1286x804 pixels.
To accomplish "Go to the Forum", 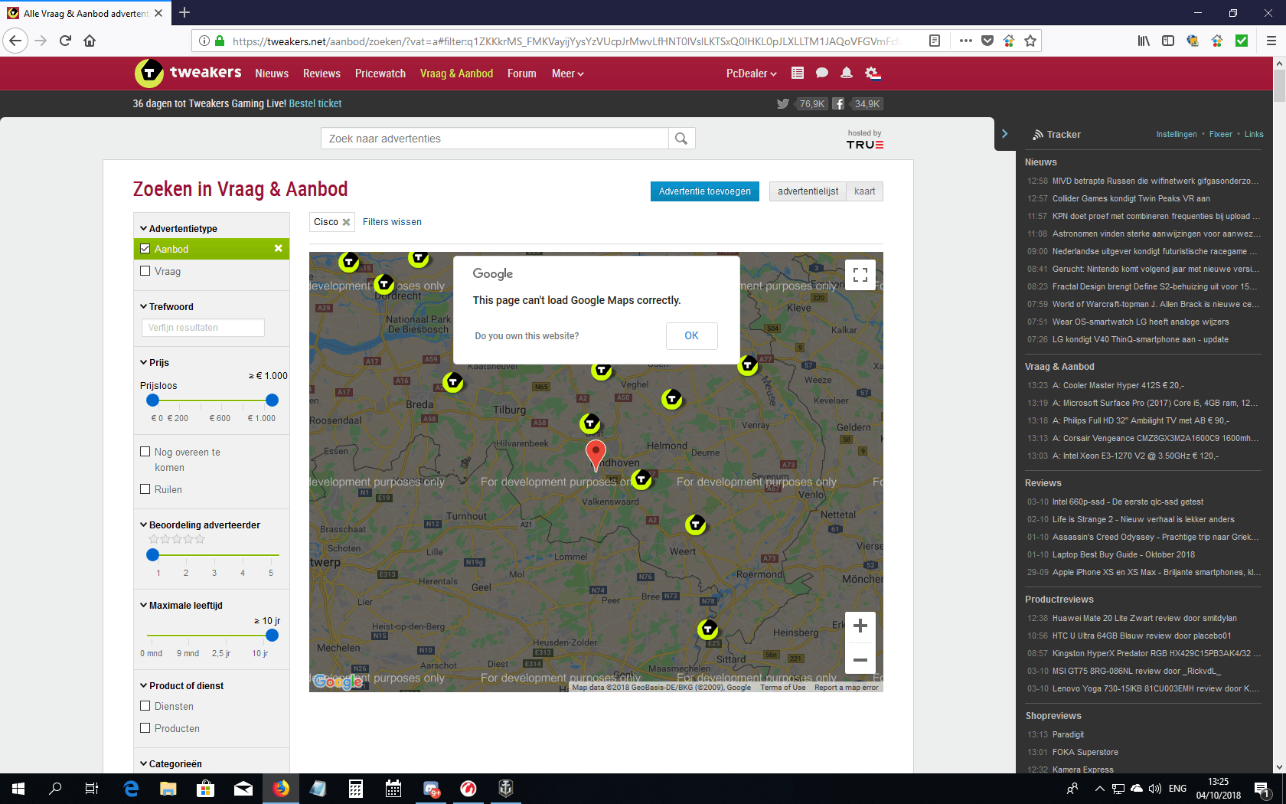I will (x=522, y=74).
